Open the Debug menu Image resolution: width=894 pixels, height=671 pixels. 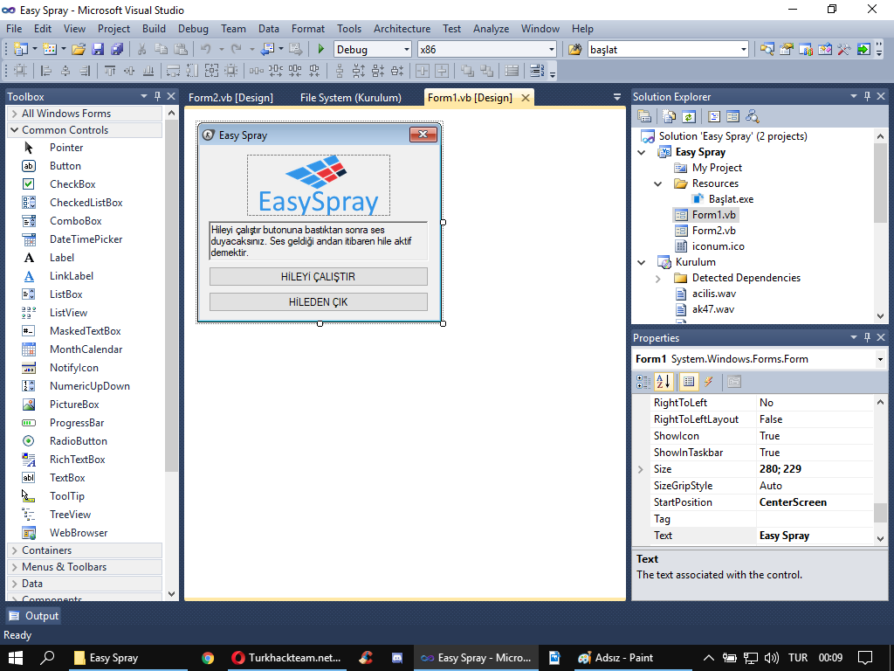click(x=193, y=29)
